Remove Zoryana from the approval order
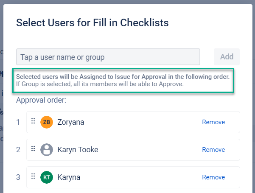Screen dimensions: 255x193 pyautogui.click(x=213, y=122)
